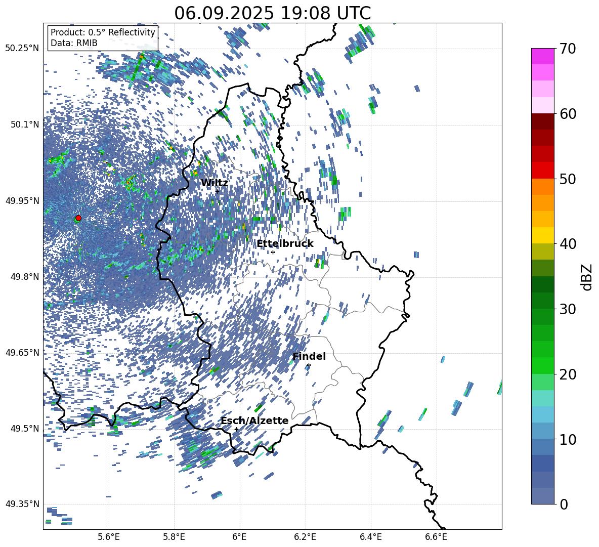Click the 50 colorbar tick label
This screenshot has height=547, width=599.
tap(568, 179)
